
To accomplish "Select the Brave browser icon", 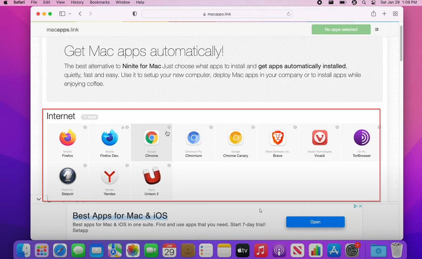I will coord(277,138).
